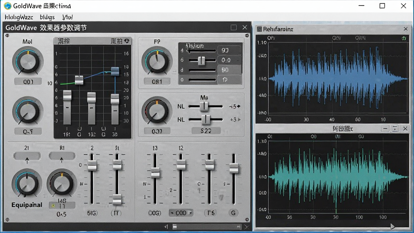Click the arrow beside the +5 value
The image size is (414, 233).
(x=239, y=106)
